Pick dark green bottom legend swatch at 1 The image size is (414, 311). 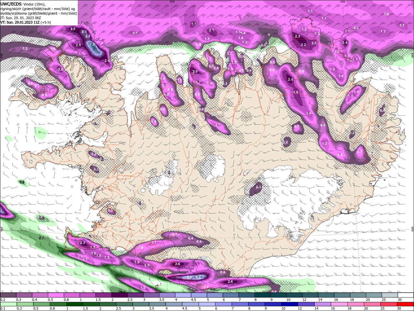(x=74, y=304)
